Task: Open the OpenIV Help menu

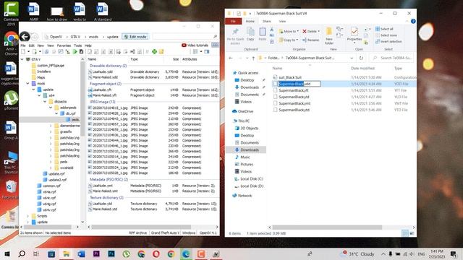Action: click(88, 45)
